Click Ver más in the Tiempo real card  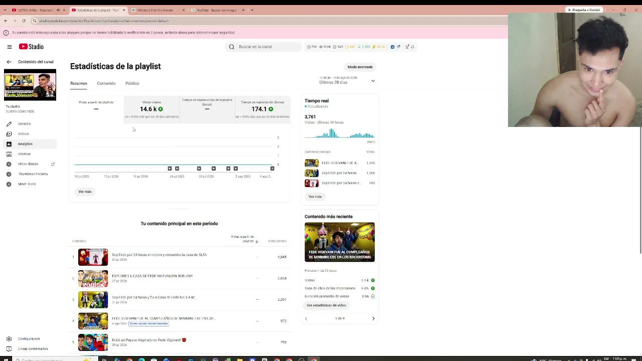315,197
